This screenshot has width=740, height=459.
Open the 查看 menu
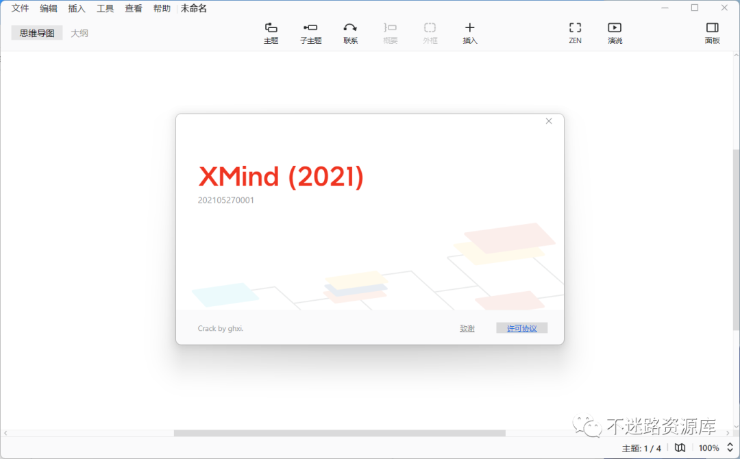pyautogui.click(x=134, y=8)
